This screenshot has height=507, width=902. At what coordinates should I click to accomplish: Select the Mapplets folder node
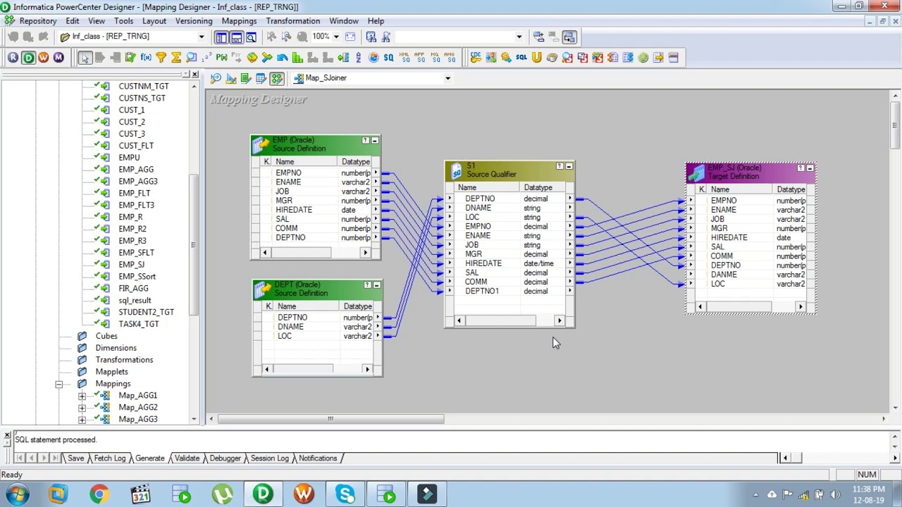tap(112, 372)
